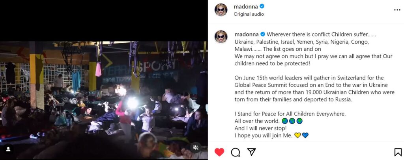Open the Original audio link
The height and width of the screenshot is (160, 404).
click(249, 14)
